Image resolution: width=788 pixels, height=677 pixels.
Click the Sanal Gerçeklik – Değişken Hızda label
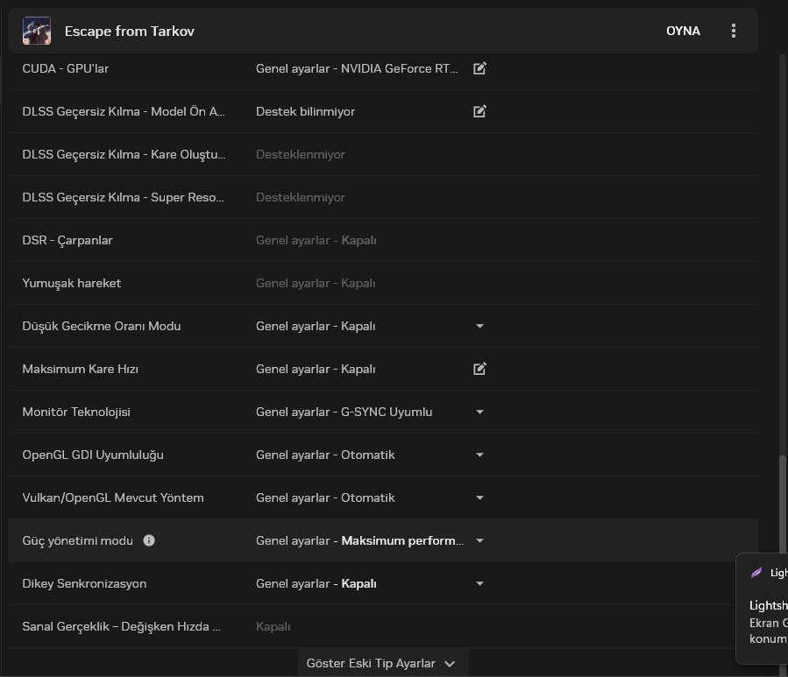121,627
